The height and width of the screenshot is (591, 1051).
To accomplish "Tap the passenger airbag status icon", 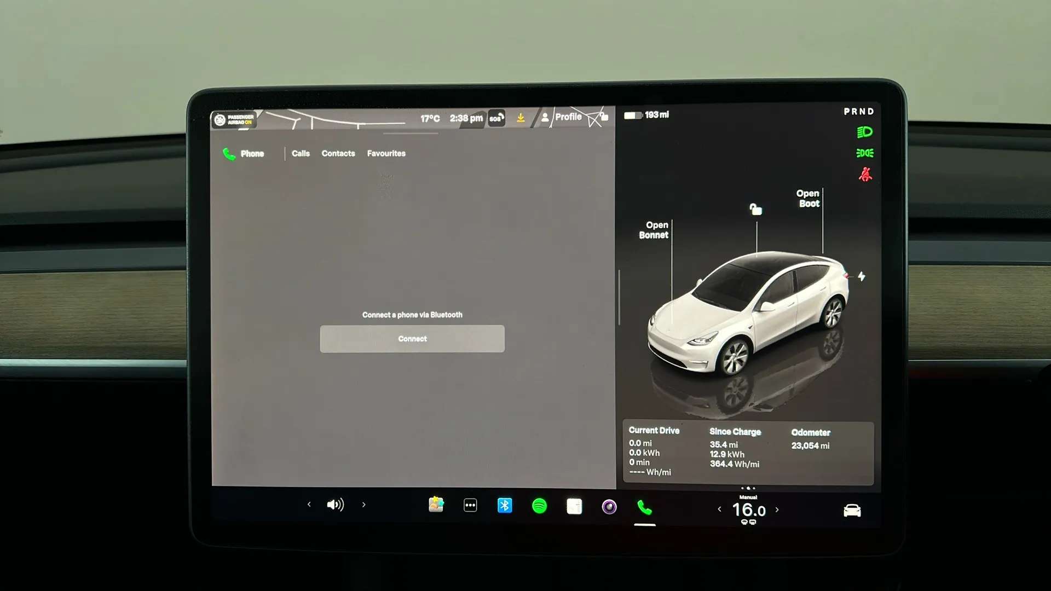I will pyautogui.click(x=234, y=119).
